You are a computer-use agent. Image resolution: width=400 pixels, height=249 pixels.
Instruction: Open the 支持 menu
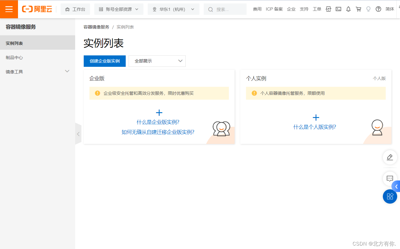304,9
